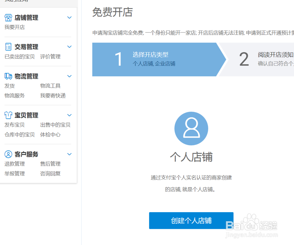
Task: Open 物流工具 link
Action: [50, 86]
